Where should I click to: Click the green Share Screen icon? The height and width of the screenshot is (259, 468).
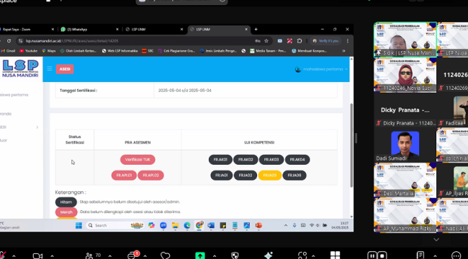tap(200, 255)
